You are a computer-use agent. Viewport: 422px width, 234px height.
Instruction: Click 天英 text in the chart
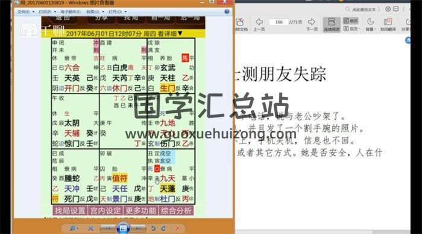coord(72,78)
